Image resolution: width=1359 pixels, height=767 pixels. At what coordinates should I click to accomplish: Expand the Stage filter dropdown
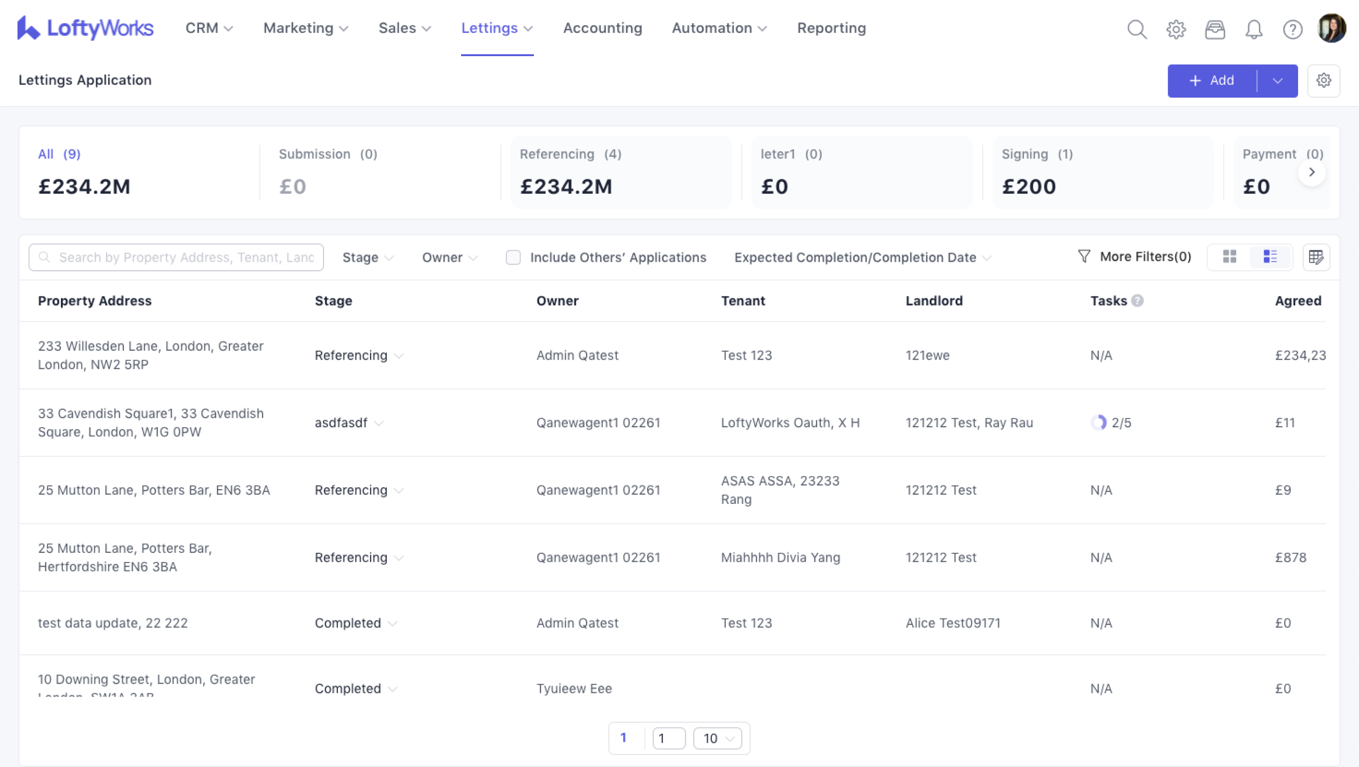tap(368, 257)
